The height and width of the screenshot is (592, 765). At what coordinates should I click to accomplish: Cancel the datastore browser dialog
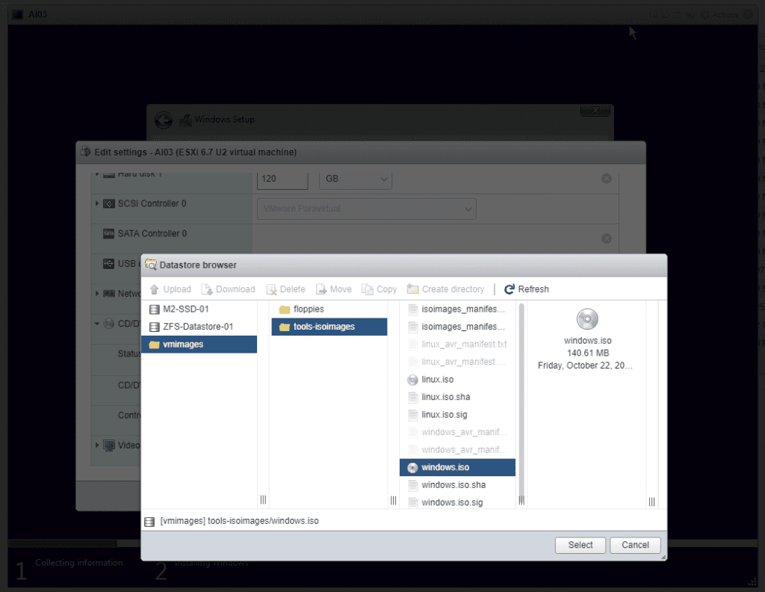635,545
